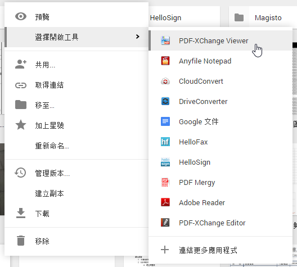Click the HelloFax hf icon
Screen dimensions: 297x267
[x=165, y=142]
